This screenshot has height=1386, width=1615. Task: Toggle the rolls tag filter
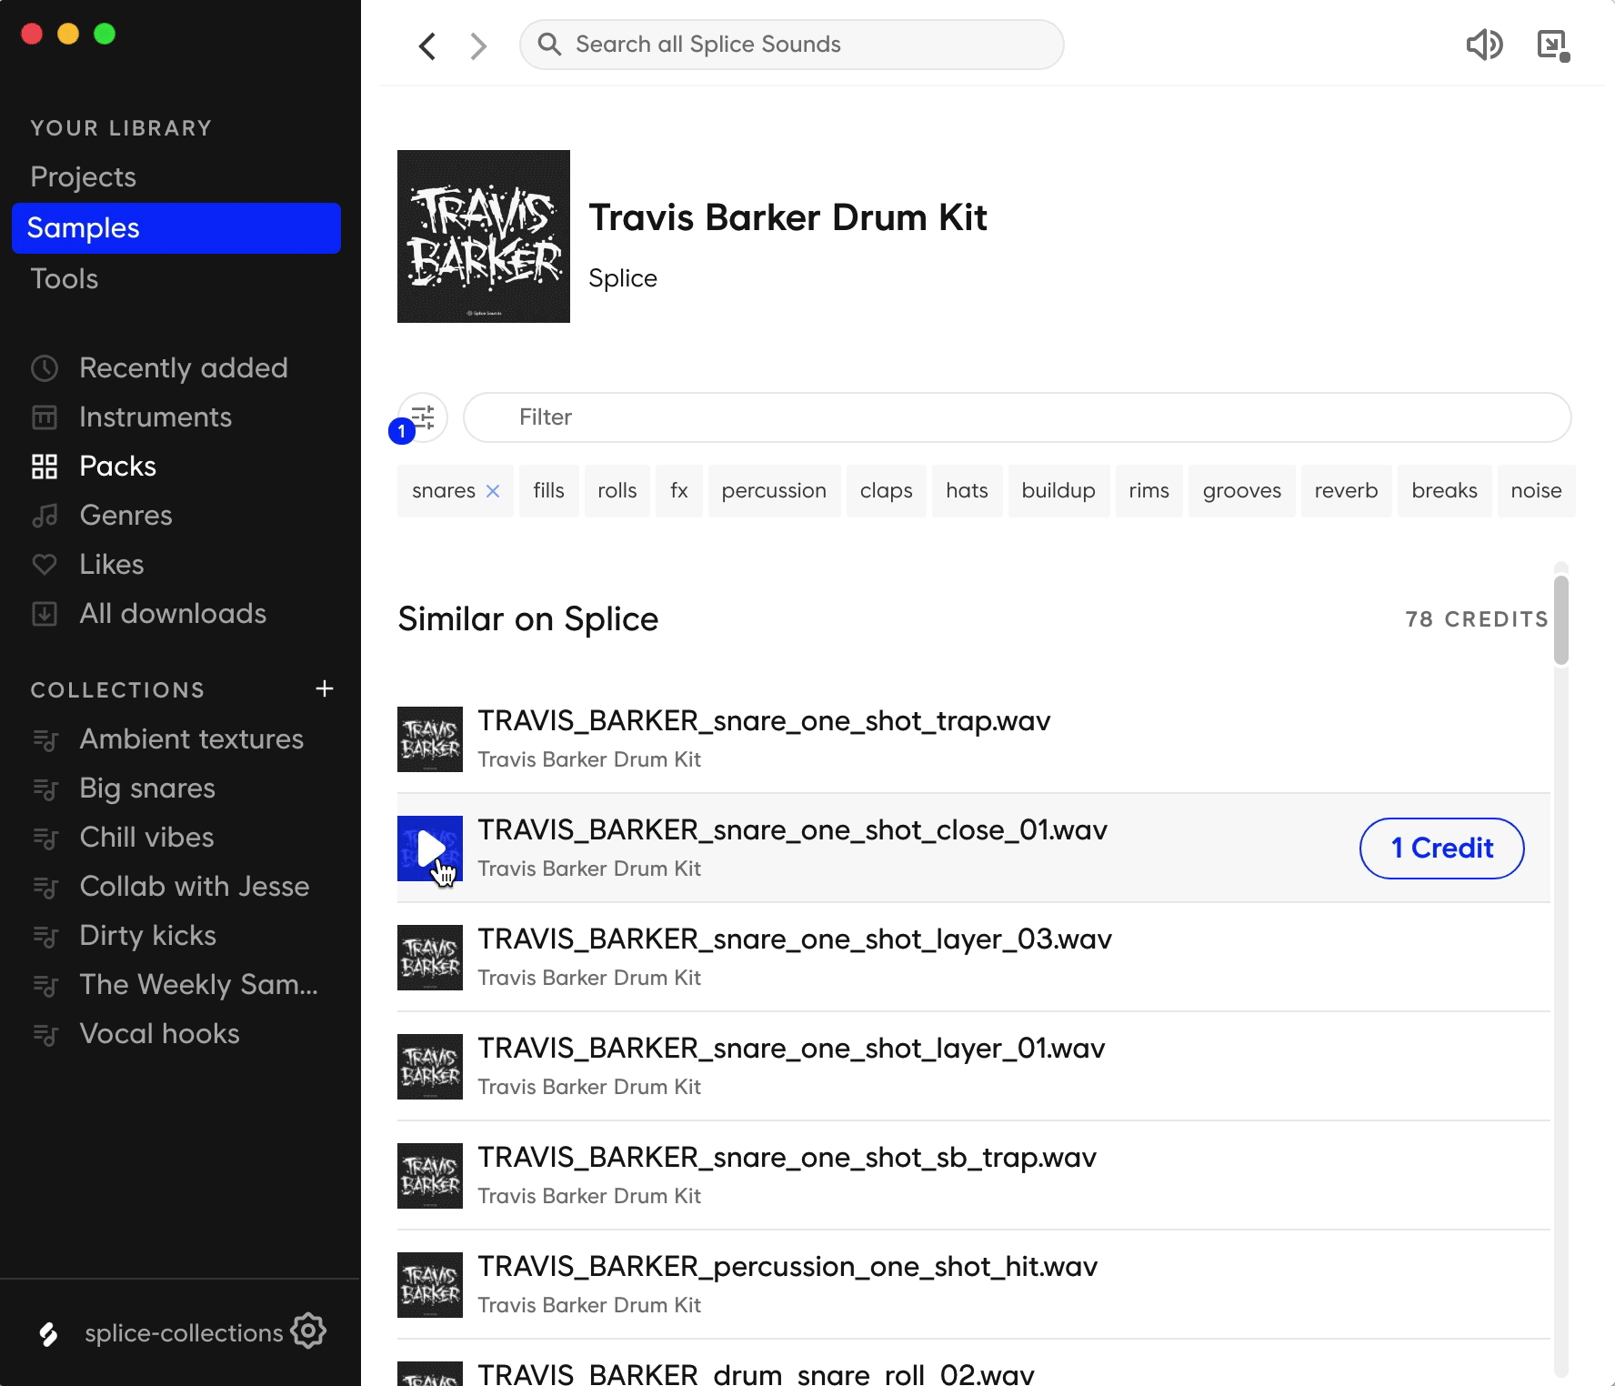point(617,491)
